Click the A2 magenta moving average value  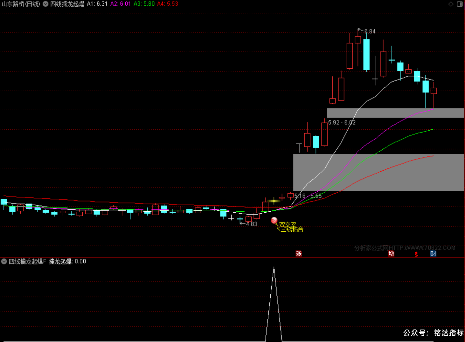click(121, 4)
